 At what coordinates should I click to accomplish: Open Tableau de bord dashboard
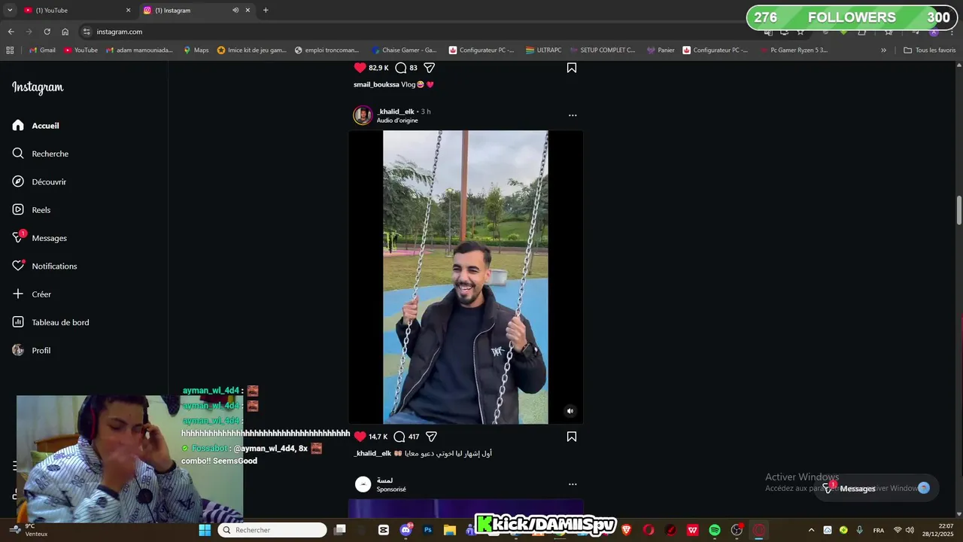[x=50, y=322]
